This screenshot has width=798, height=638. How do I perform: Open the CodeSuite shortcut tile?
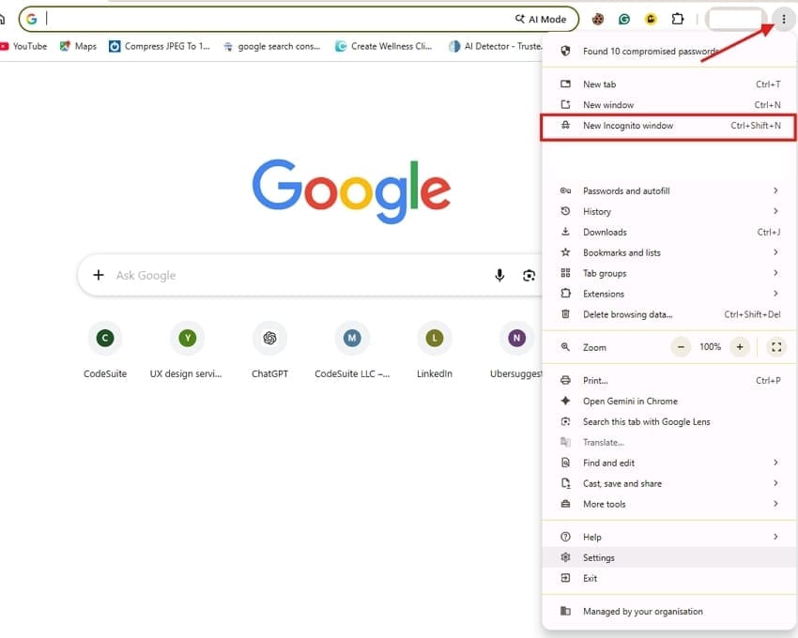click(105, 351)
